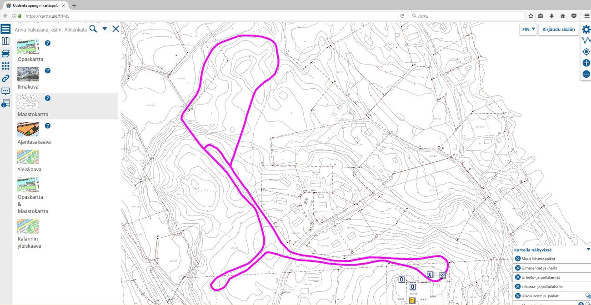This screenshot has width=591, height=305.
Task: Open the FIN language dropdown
Action: [x=528, y=29]
